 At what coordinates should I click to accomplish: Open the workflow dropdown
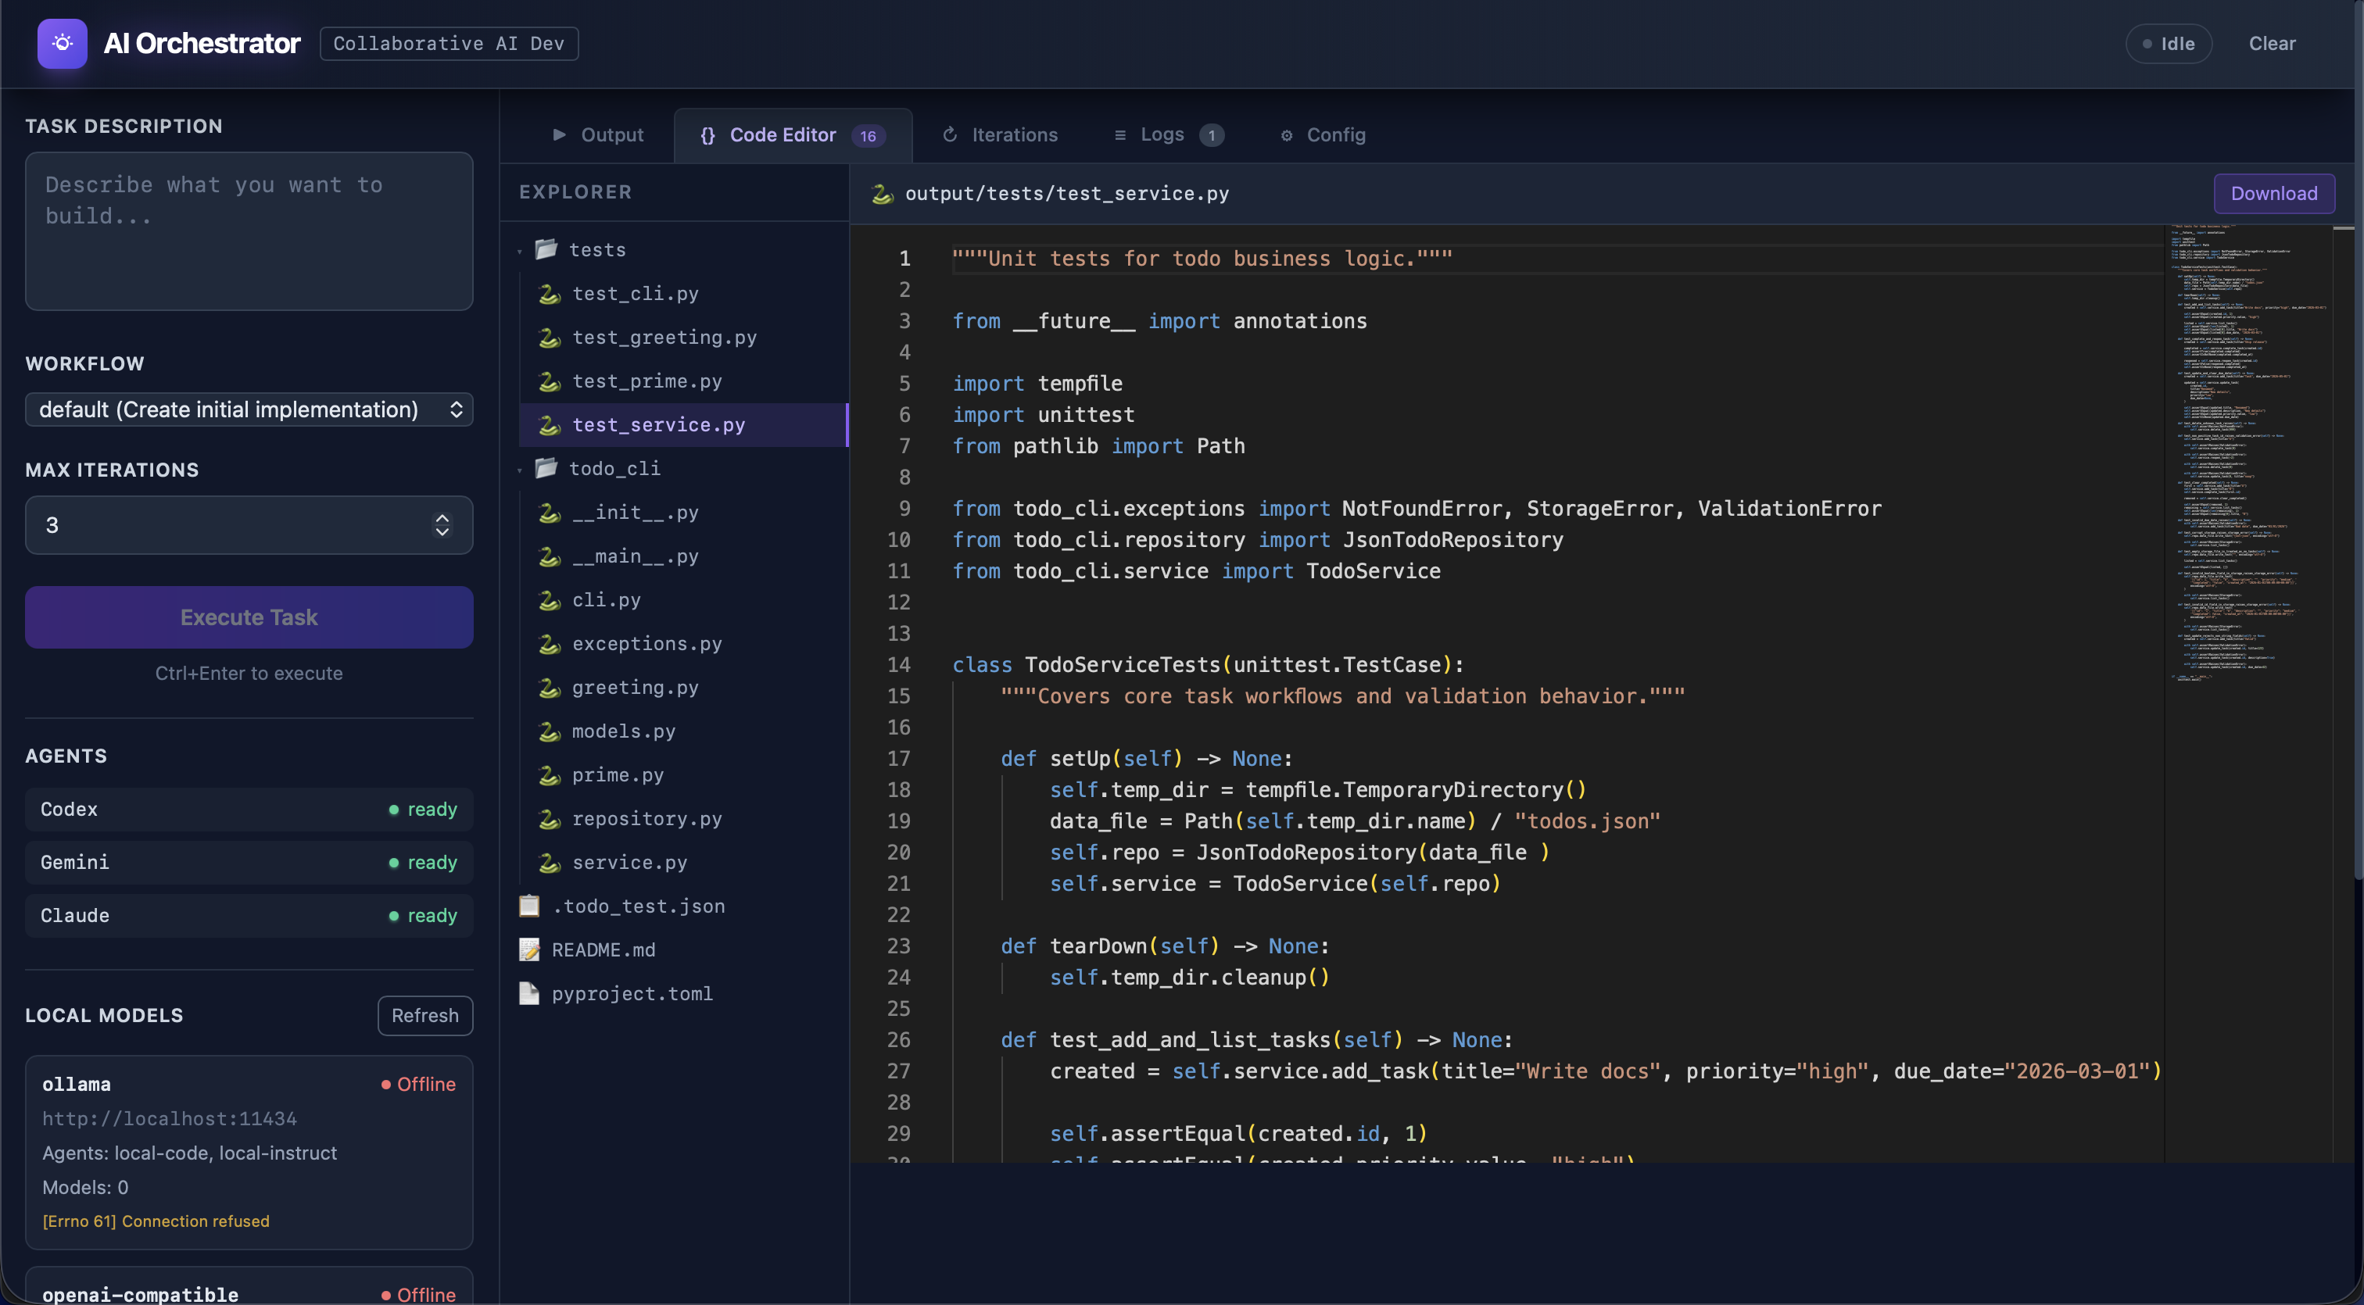[x=249, y=410]
